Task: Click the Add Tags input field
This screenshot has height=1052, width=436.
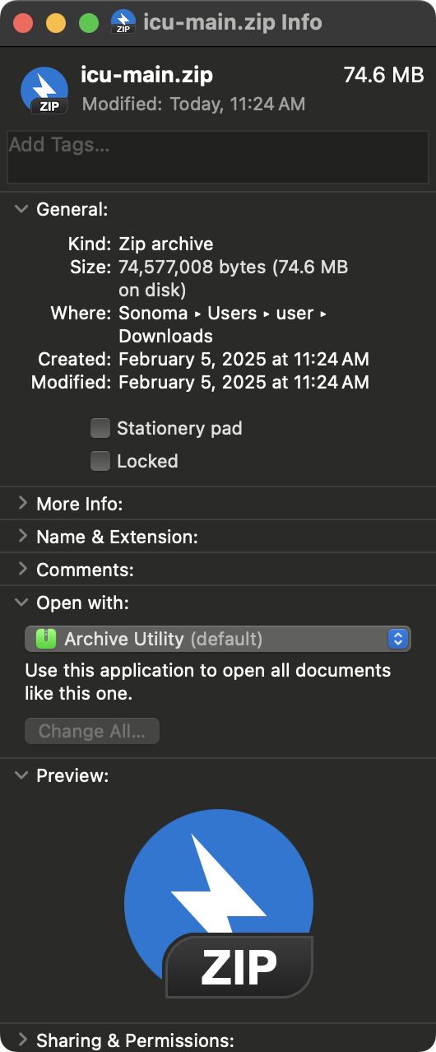Action: point(218,156)
